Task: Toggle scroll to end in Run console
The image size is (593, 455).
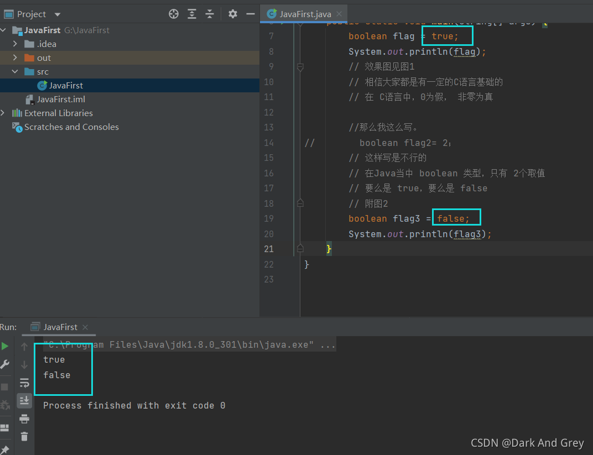Action: coord(24,400)
